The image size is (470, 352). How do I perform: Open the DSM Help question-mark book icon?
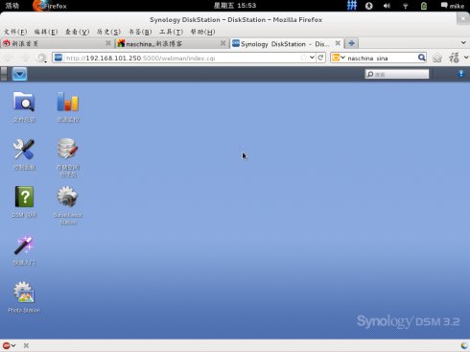(x=24, y=197)
